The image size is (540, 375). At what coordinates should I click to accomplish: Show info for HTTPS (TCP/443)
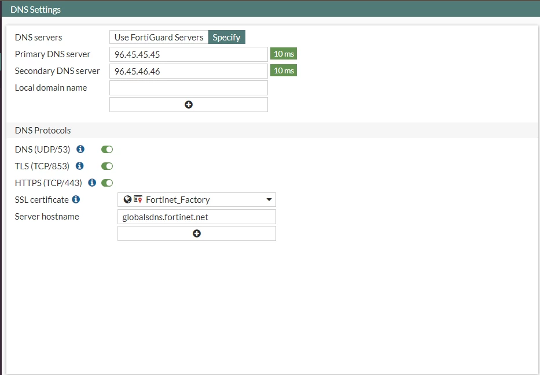(x=92, y=183)
